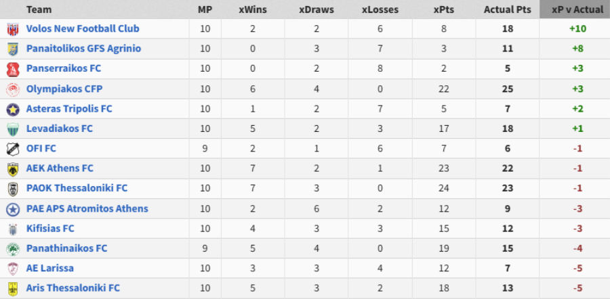Click the Panathinaikos FC clover badge
This screenshot has width=610, height=299.
tap(12, 248)
